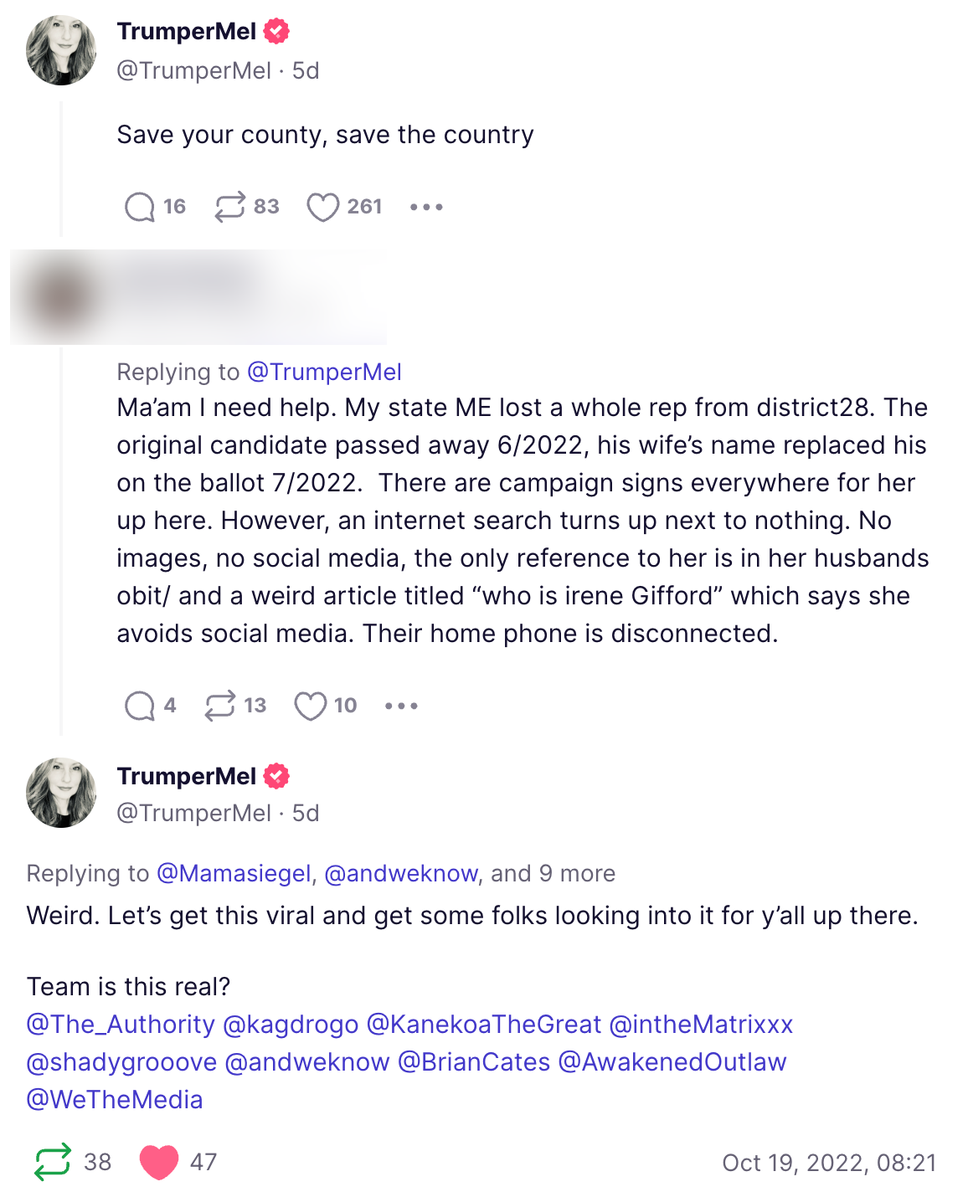
Task: Open the @TrumperMel link after "Replying to"
Action: point(324,372)
